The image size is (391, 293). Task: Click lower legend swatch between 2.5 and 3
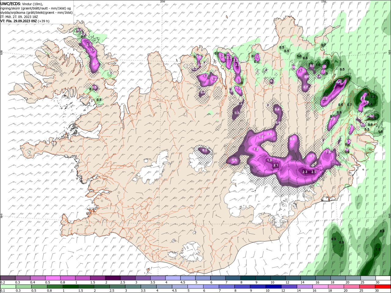point(117,287)
